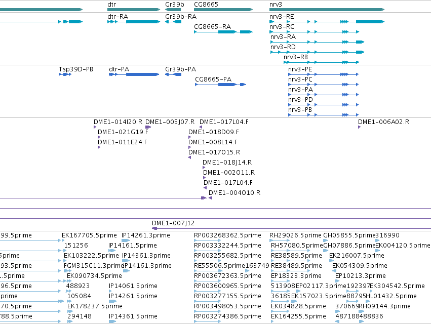Click EST EK090734.5prime
The width and height of the screenshot is (431, 324).
tap(94, 276)
